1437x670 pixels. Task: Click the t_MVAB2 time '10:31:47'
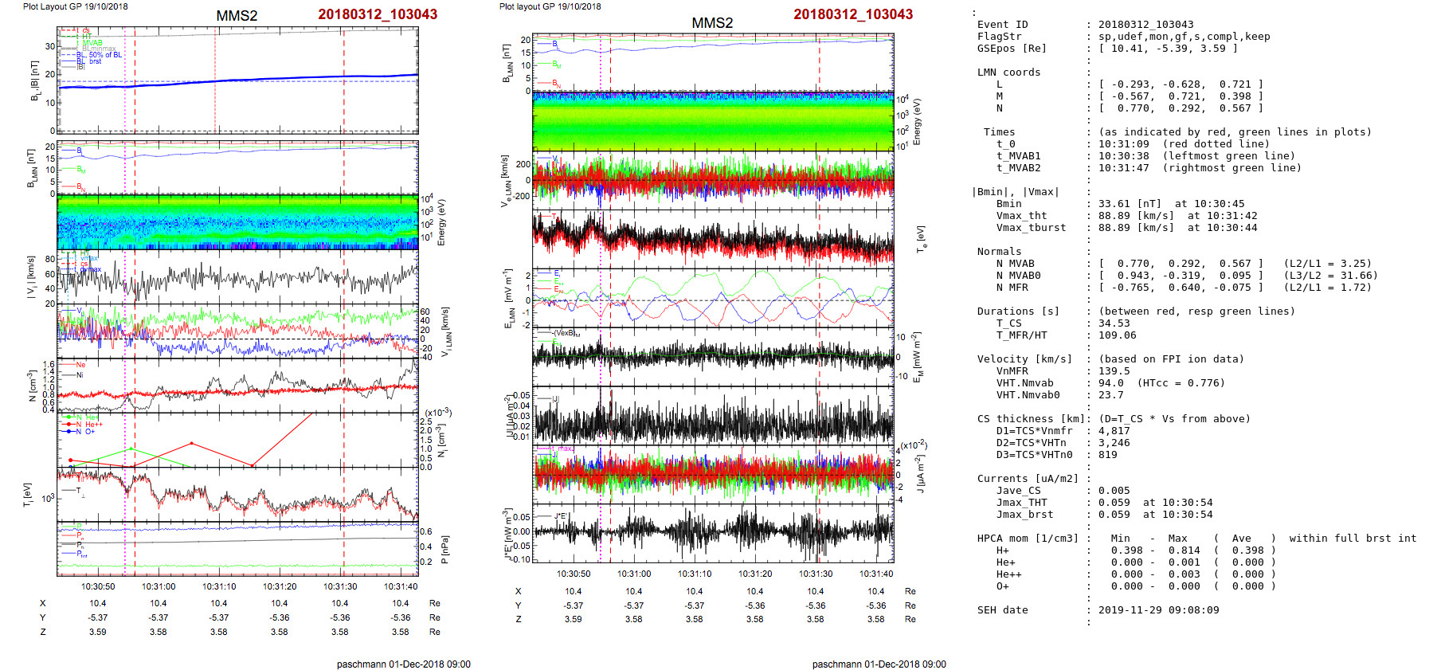pyautogui.click(x=1124, y=168)
